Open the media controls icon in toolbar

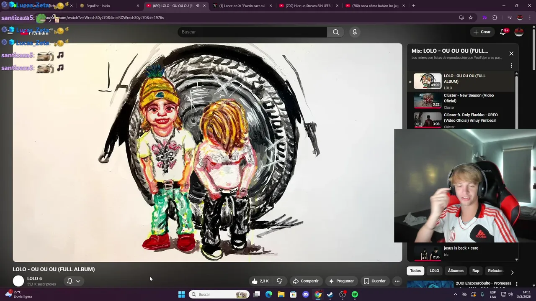[510, 18]
